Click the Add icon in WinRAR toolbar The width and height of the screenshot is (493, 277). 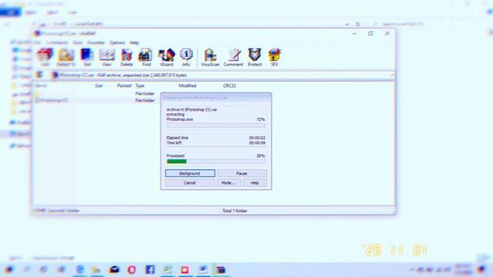pyautogui.click(x=45, y=57)
